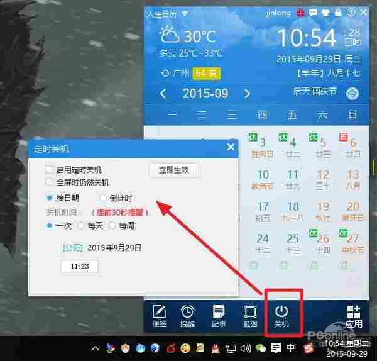Open the message bubble icon in calendar header
377x361 pixels.
point(312,13)
